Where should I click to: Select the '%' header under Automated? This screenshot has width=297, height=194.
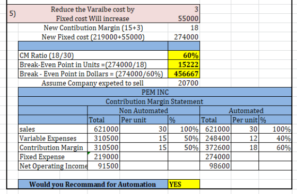(275, 120)
